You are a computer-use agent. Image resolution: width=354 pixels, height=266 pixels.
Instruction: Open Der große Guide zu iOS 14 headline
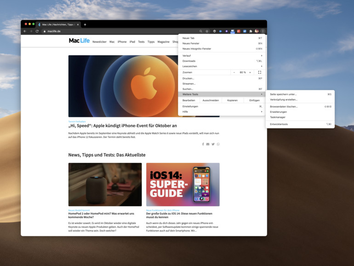click(179, 215)
